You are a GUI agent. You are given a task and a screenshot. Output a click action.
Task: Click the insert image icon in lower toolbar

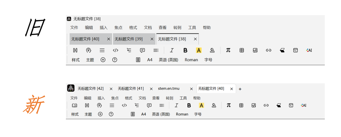[x=254, y=106]
